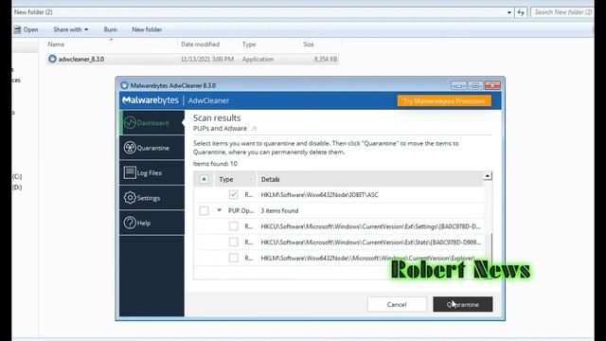The height and width of the screenshot is (341, 606).
Task: Open Share with dropdown in Explorer
Action: [71, 29]
